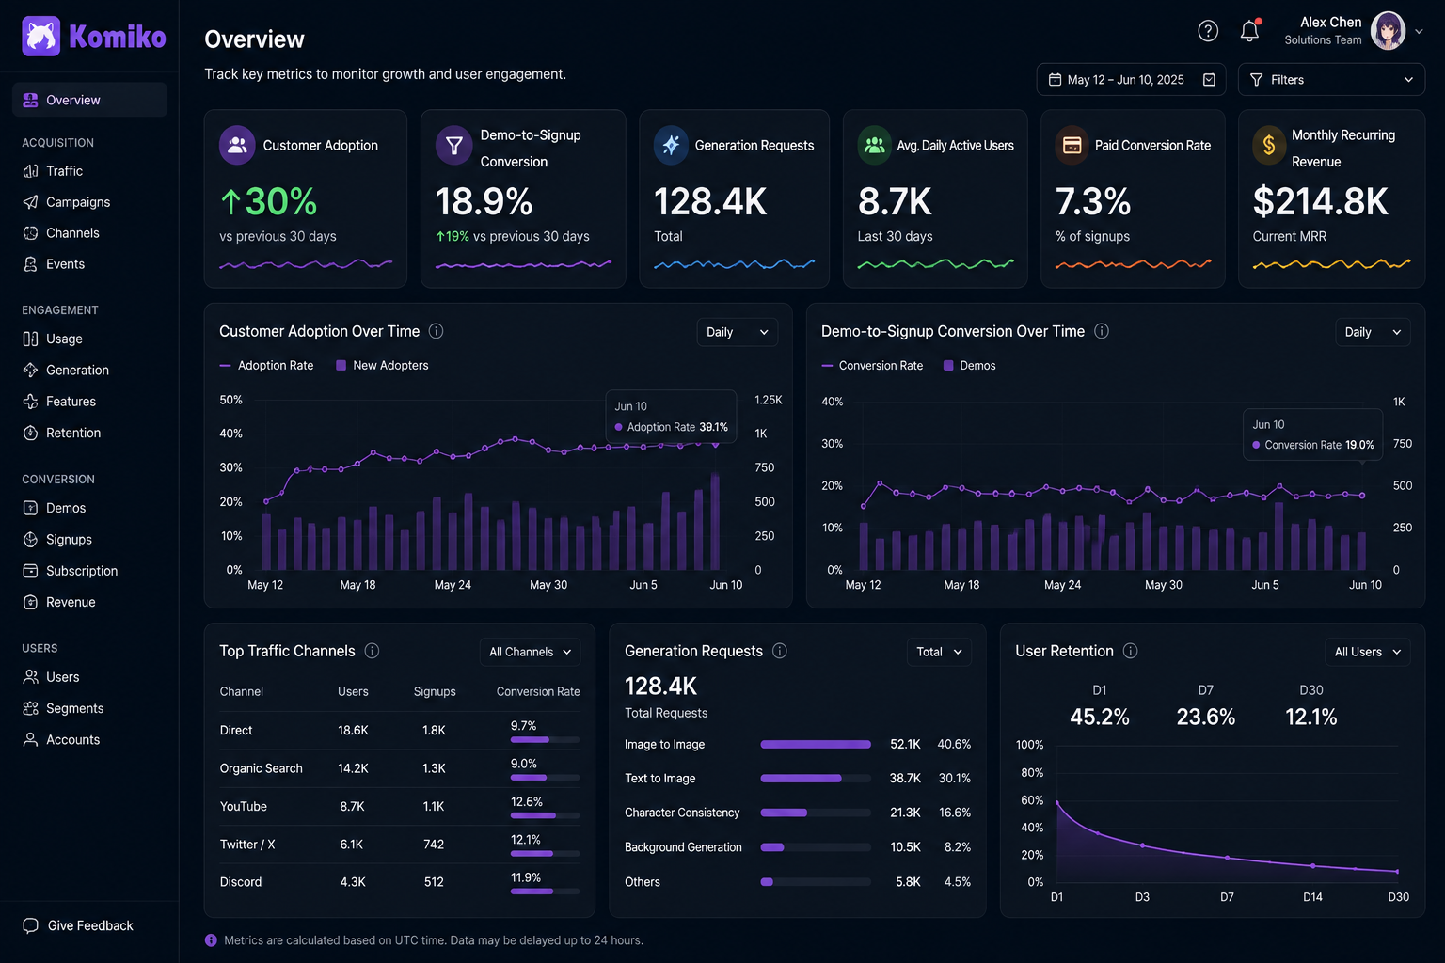The height and width of the screenshot is (963, 1445).
Task: Click the D30 12.1% retention value
Action: pos(1311,717)
